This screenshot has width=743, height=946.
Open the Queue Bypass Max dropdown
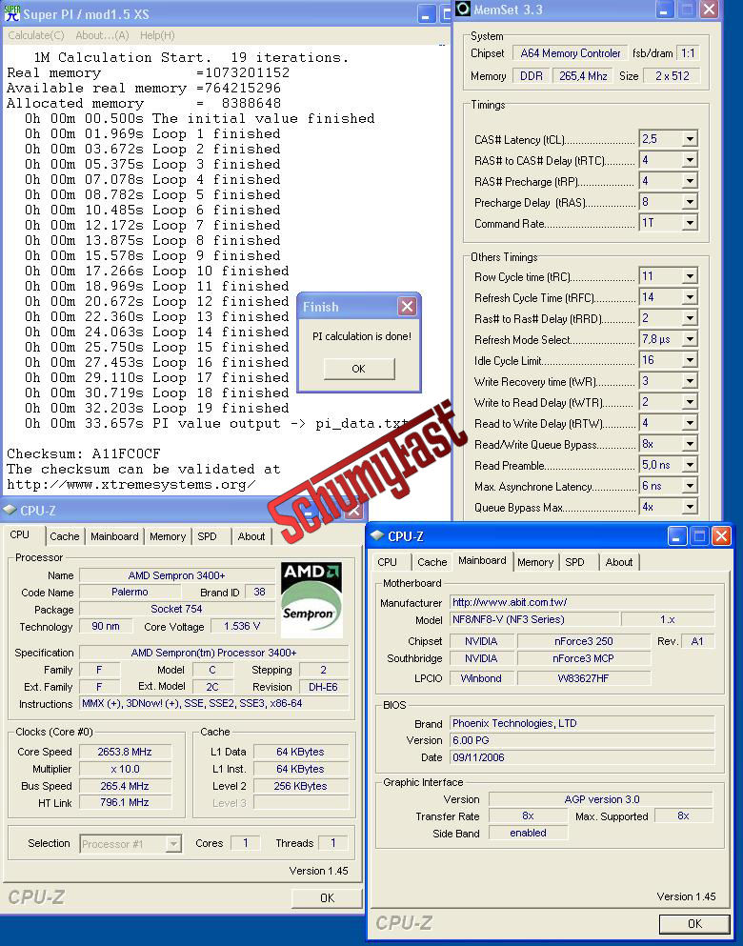(690, 507)
